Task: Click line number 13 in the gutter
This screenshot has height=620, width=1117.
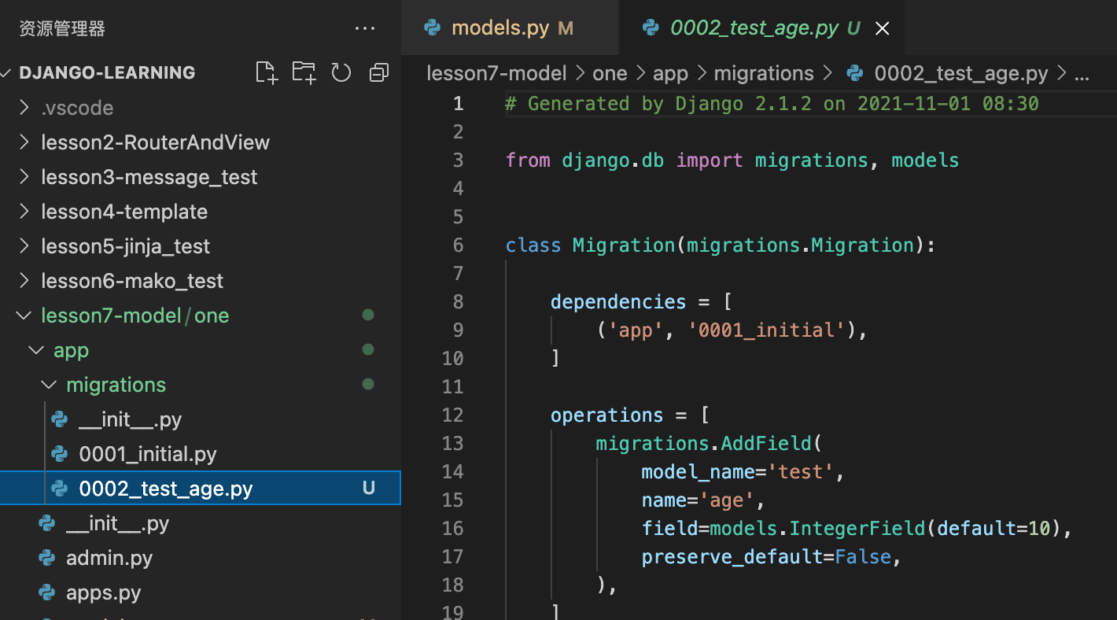Action: pyautogui.click(x=453, y=444)
